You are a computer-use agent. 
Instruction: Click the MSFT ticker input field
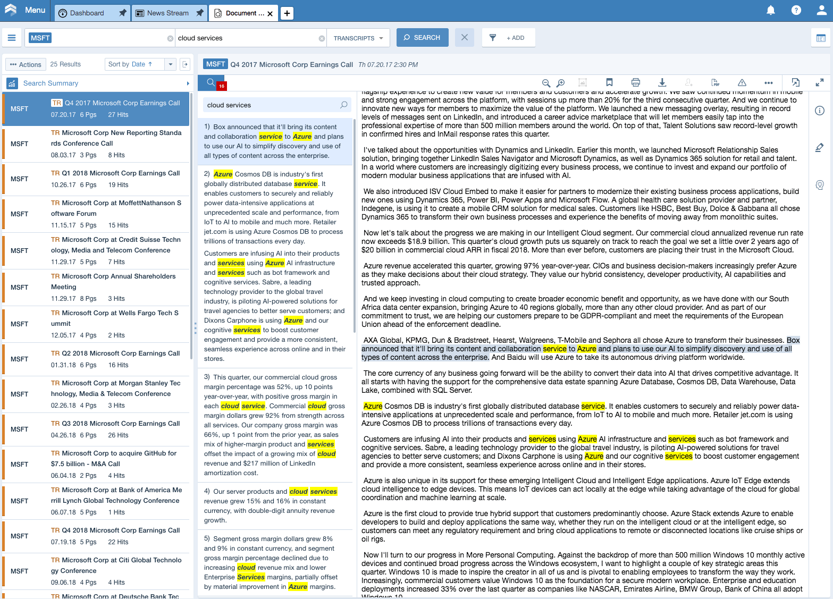click(101, 38)
